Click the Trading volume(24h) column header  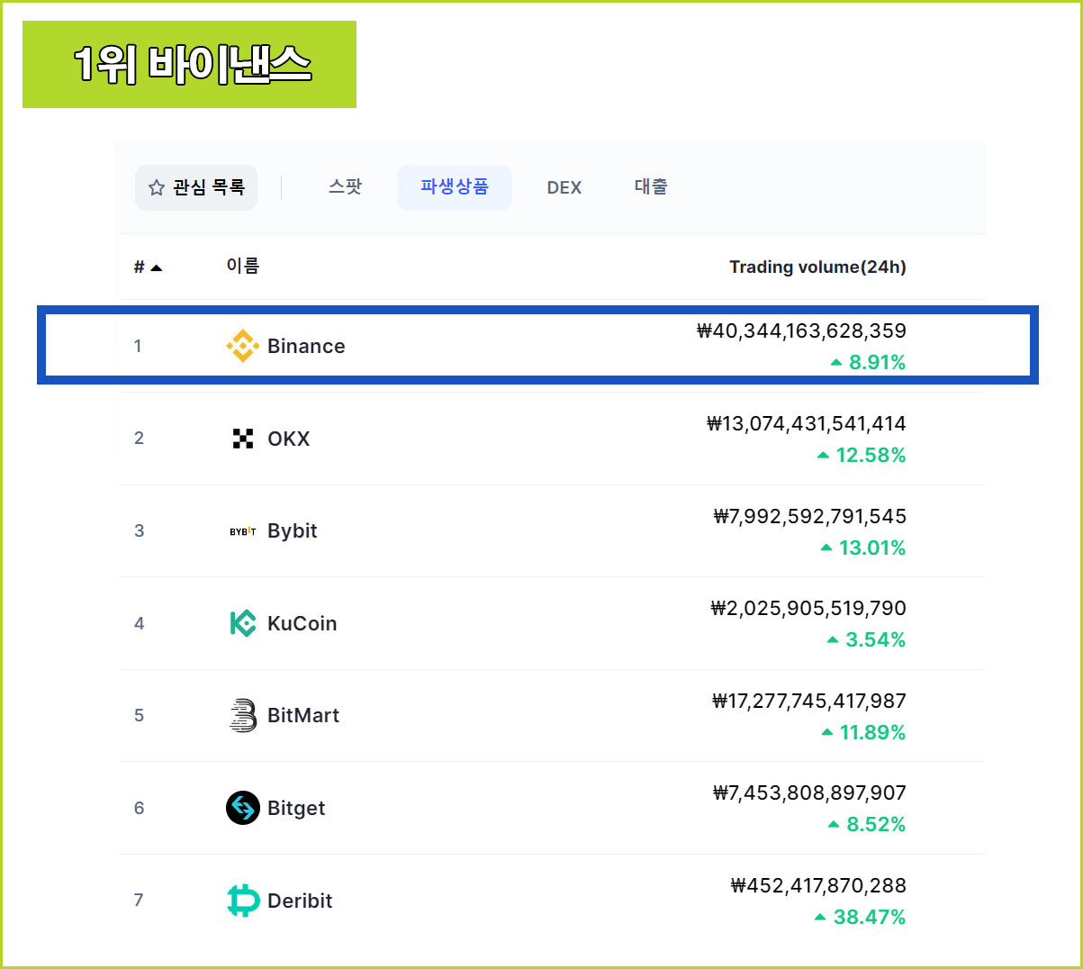(817, 267)
